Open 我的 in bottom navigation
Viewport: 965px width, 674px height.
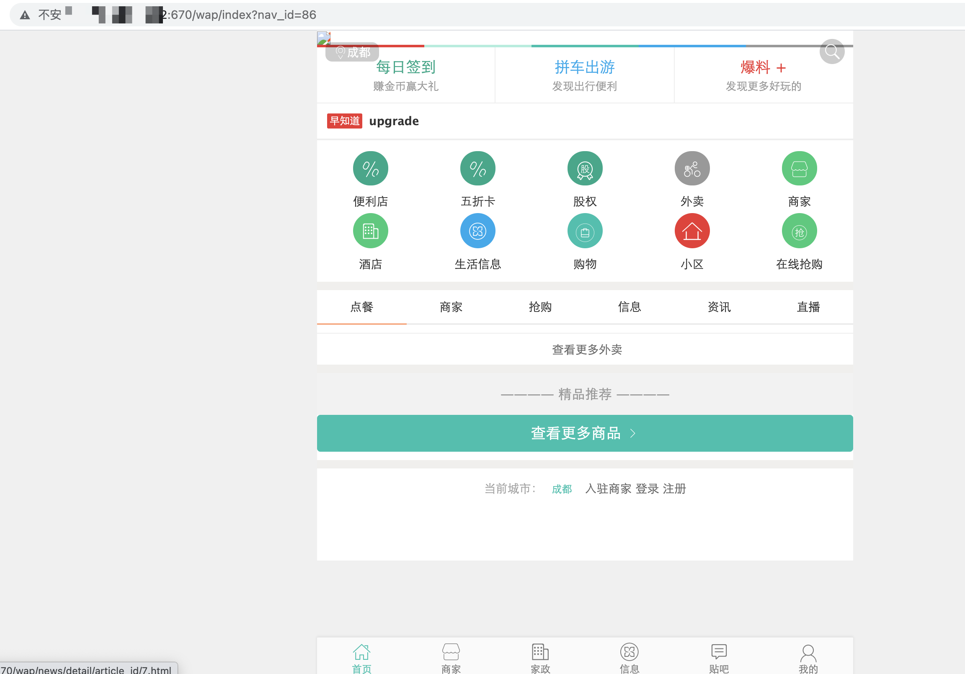[808, 658]
